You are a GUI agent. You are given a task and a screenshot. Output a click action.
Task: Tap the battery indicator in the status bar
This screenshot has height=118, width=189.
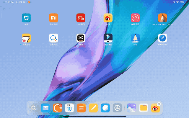coord(182,2)
